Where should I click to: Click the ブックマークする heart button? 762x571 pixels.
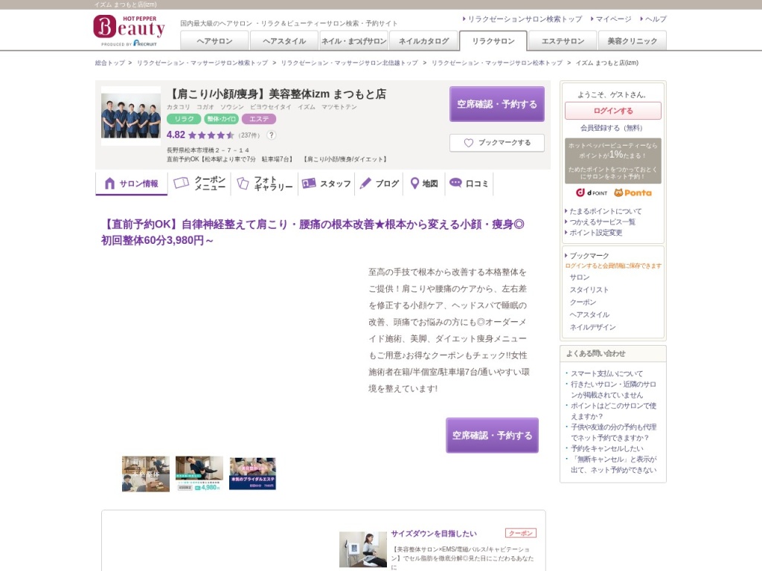point(496,143)
